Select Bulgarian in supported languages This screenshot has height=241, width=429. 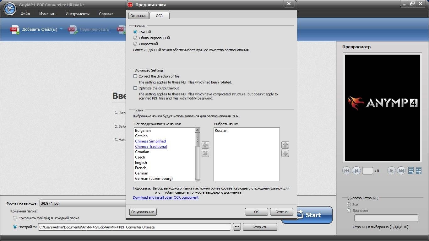[143, 131]
